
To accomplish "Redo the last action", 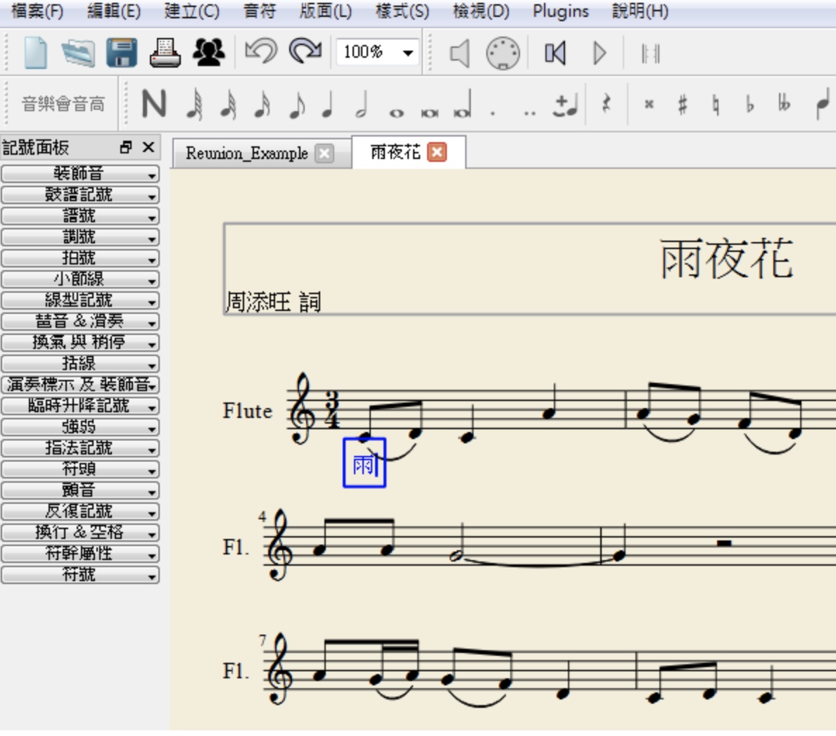I will 305,51.
